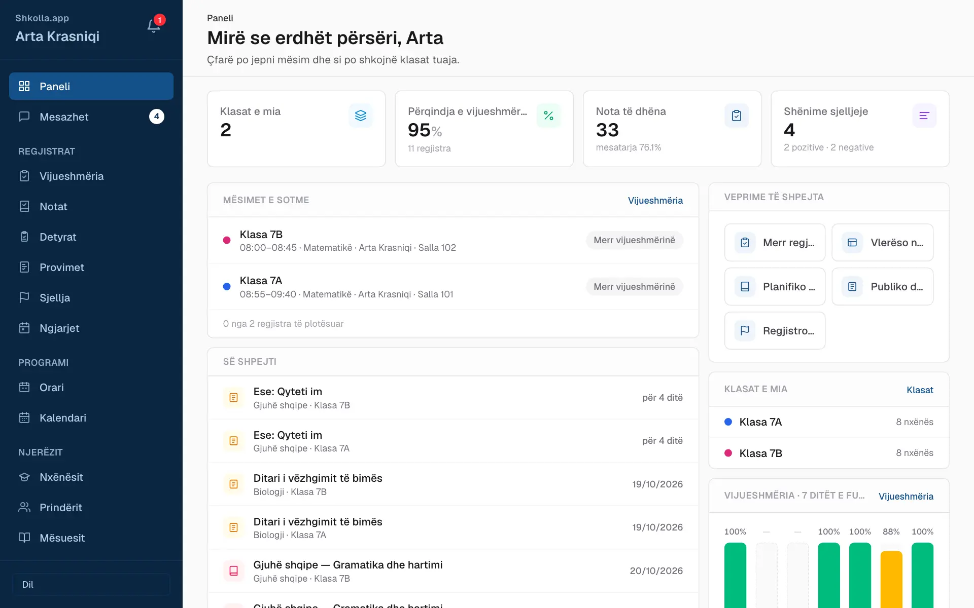Viewport: 974px width, 608px height.
Task: Open Mesazhet in the sidebar
Action: pos(91,117)
